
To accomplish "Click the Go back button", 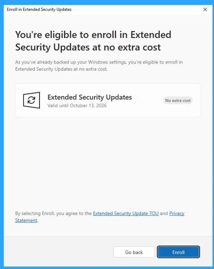I will click(134, 252).
